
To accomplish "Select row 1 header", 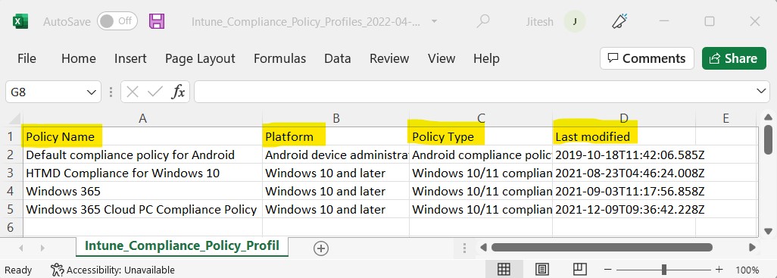I will click(11, 137).
